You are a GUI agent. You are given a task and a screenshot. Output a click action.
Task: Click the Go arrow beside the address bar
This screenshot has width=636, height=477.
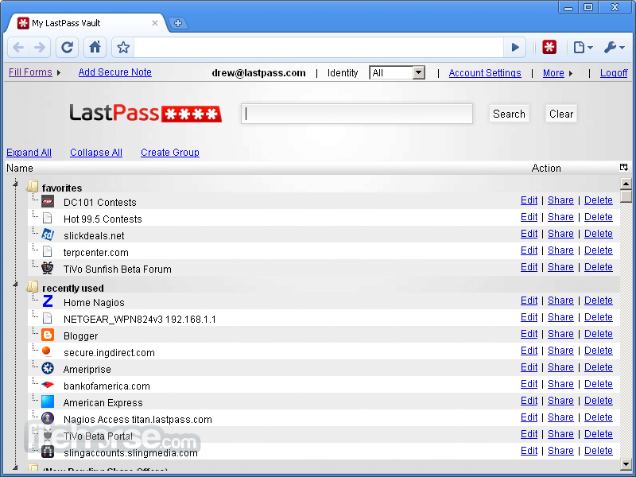point(515,48)
